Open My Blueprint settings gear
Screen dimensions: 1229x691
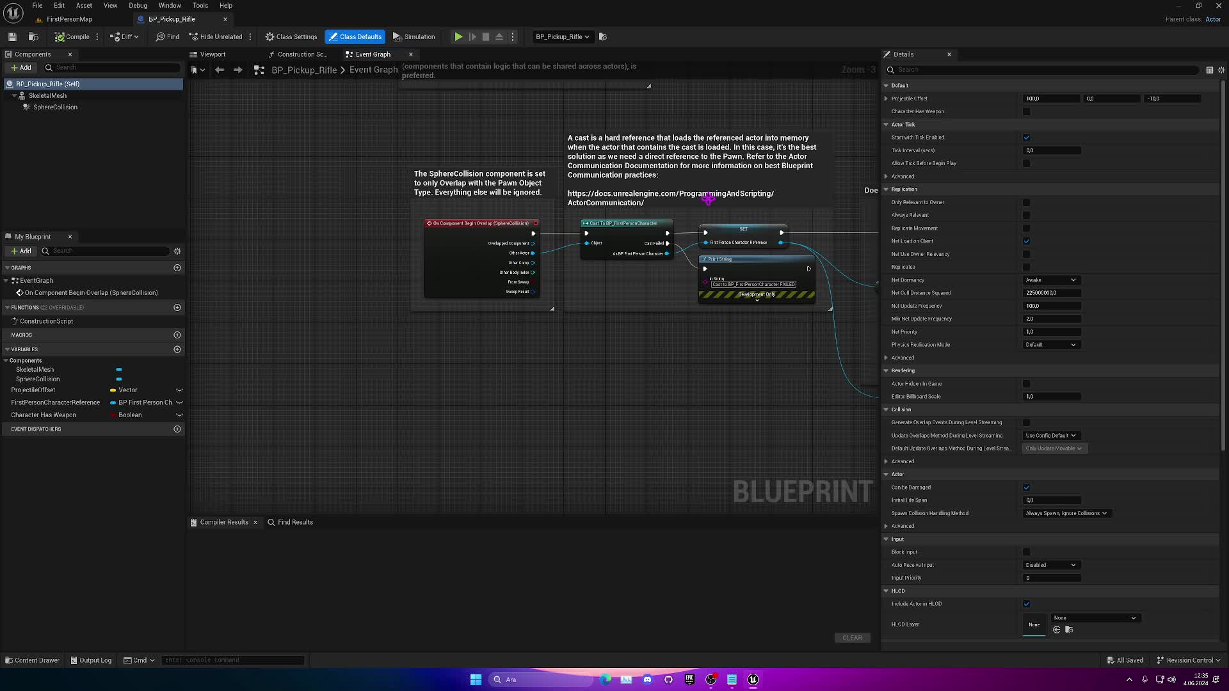coord(177,251)
